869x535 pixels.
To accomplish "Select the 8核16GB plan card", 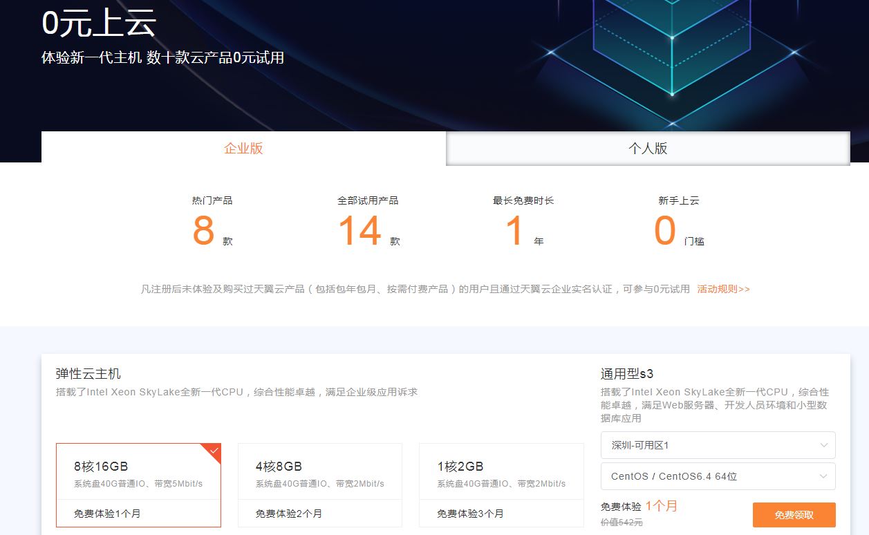I will [138, 485].
